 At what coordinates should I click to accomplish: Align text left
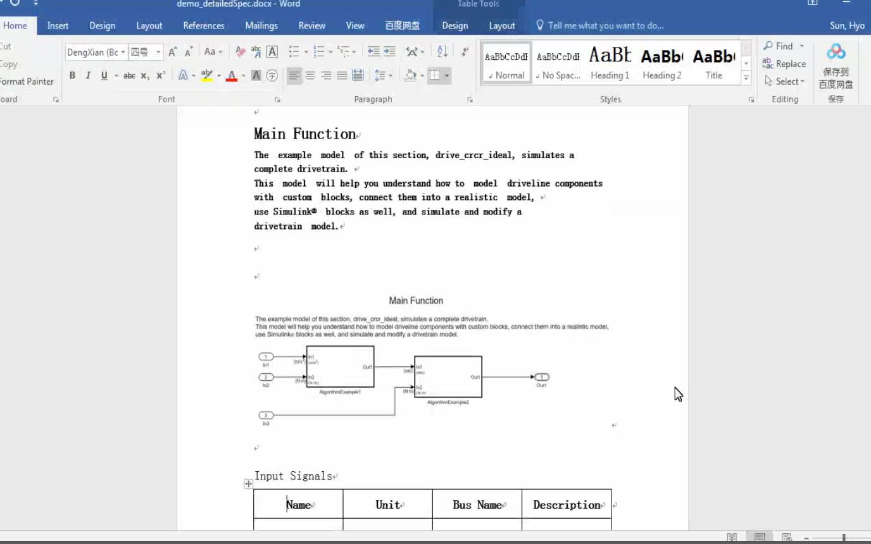[x=294, y=75]
